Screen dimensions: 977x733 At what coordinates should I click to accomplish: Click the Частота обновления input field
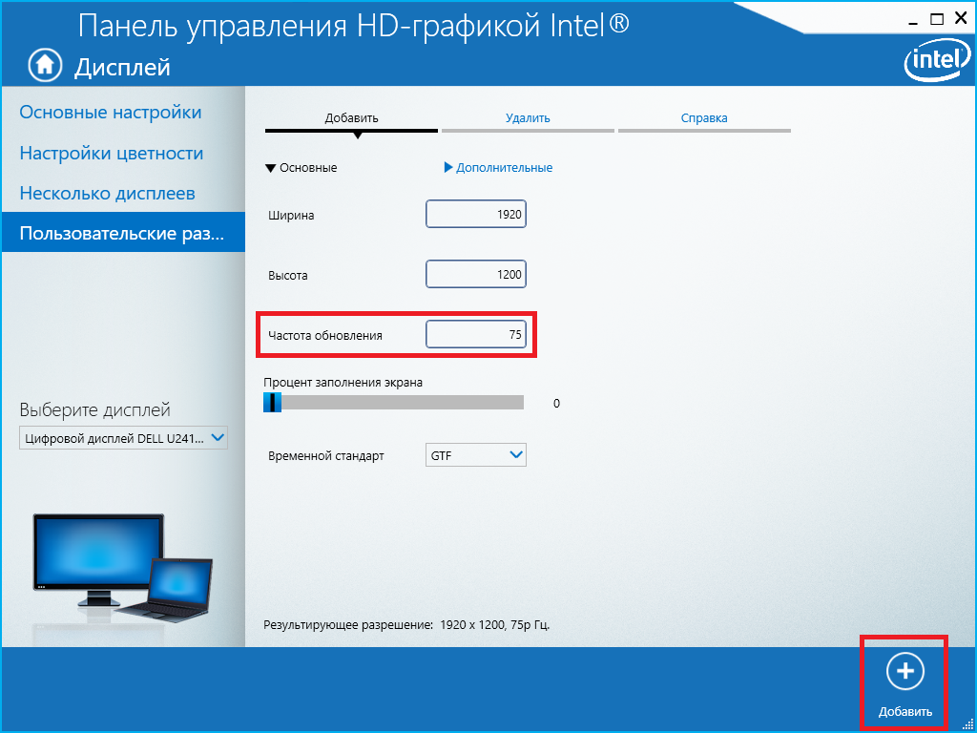(x=476, y=334)
